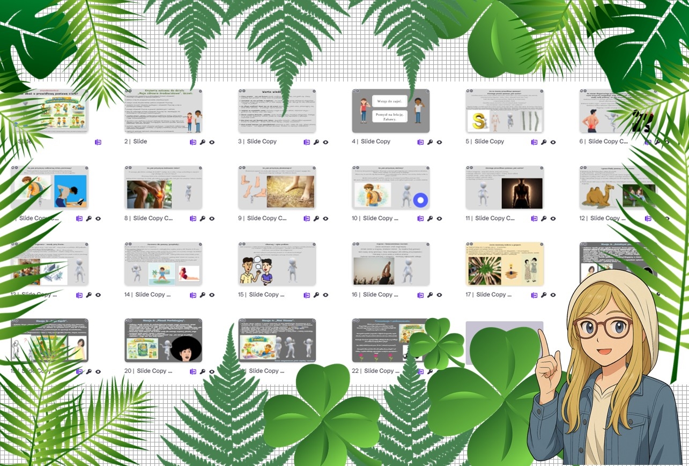Hide slide 16 using its eye icon

pyautogui.click(x=439, y=295)
